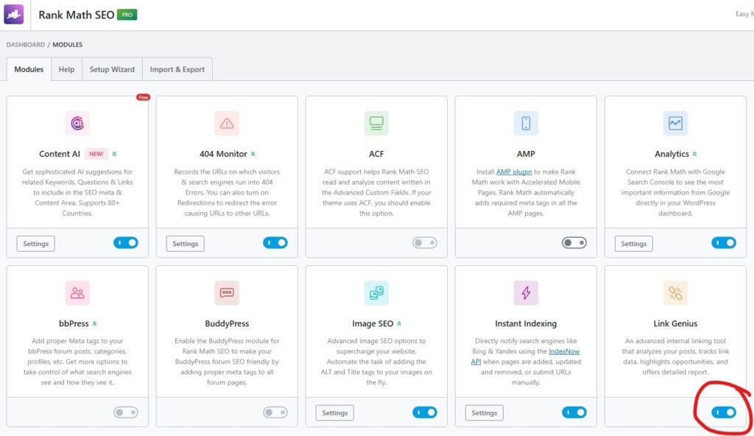This screenshot has height=436, width=754.
Task: Click the BuddyPress chat icon
Action: click(x=227, y=292)
